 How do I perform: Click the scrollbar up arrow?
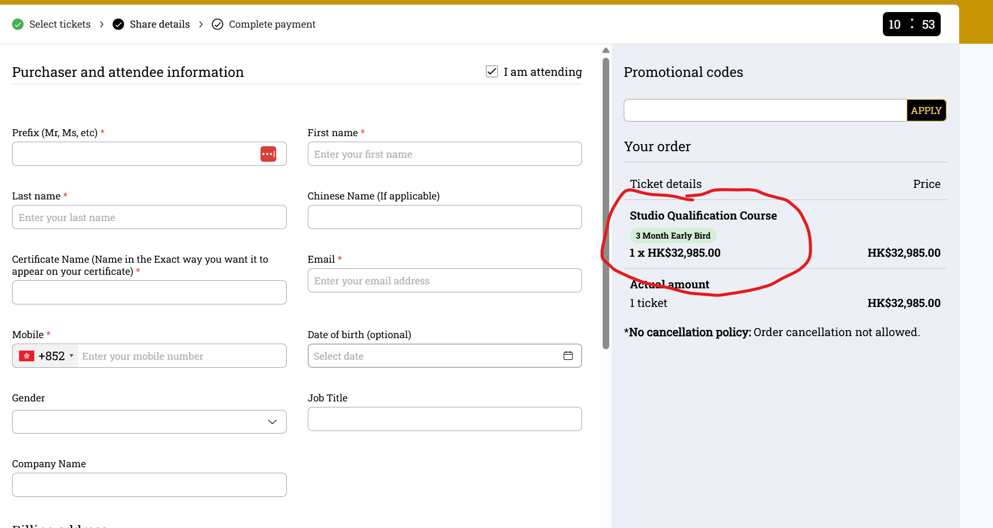[606, 50]
